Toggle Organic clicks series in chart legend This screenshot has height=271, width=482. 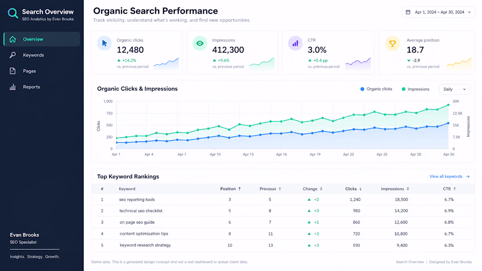376,89
